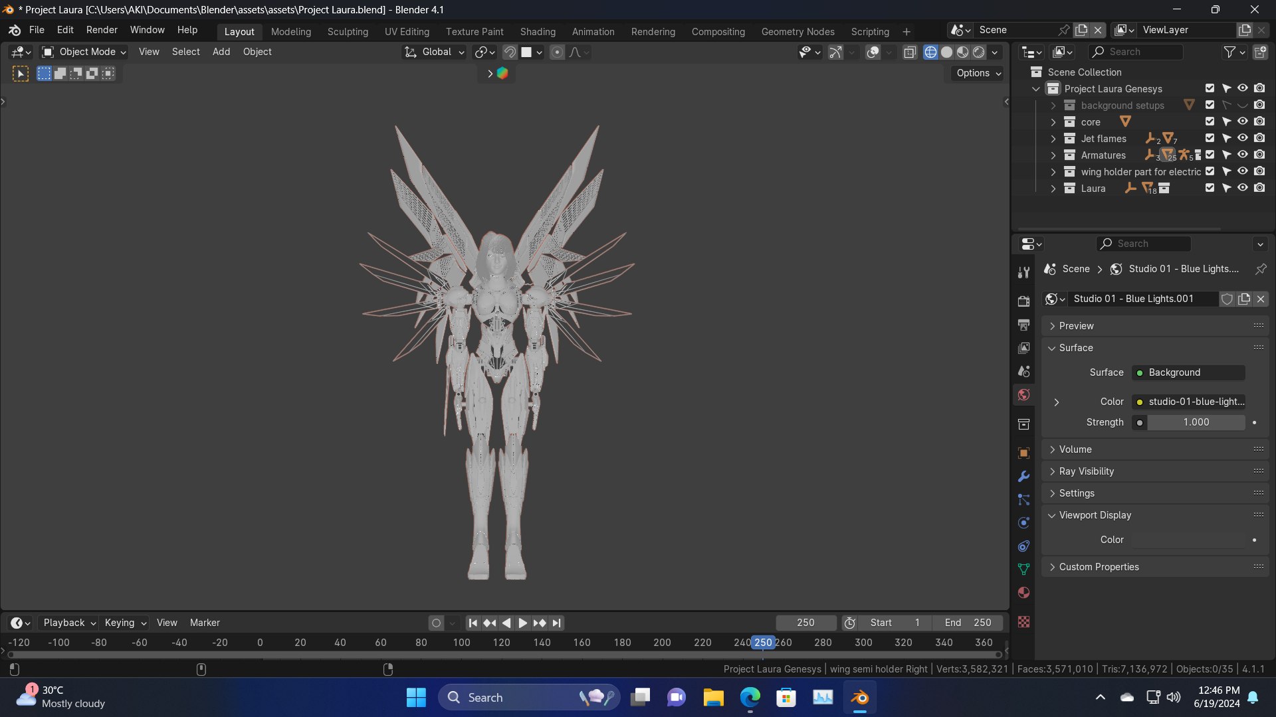Expand the Ray Visibility panel
This screenshot has width=1276, height=717.
(x=1155, y=471)
